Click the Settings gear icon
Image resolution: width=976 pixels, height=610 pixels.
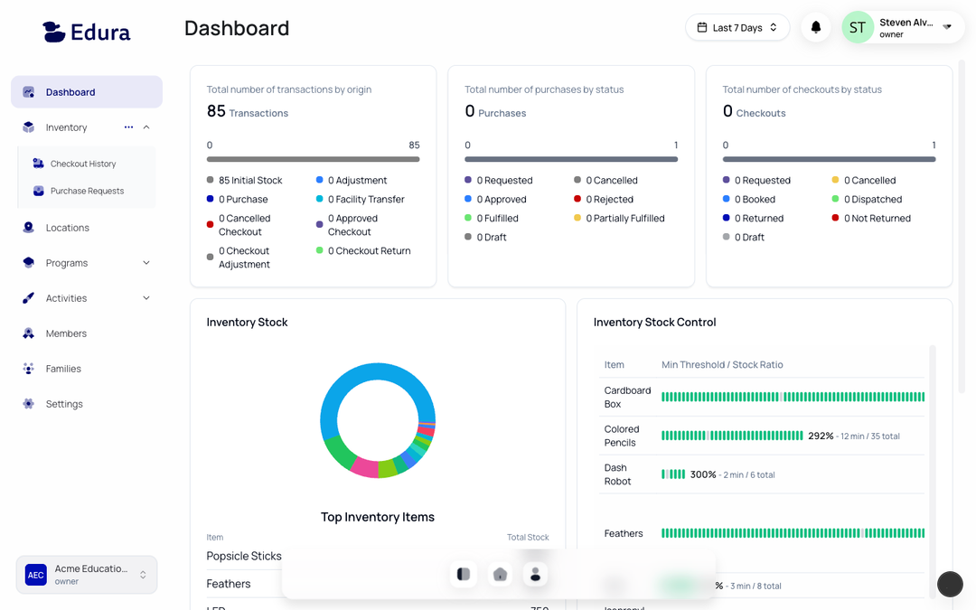[x=30, y=403]
